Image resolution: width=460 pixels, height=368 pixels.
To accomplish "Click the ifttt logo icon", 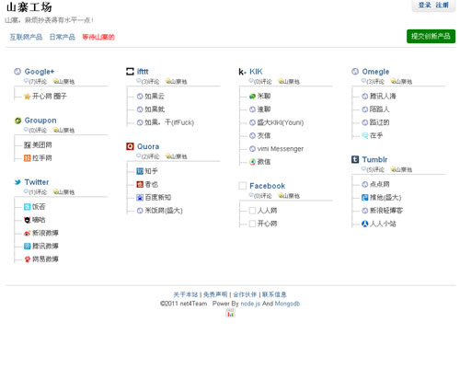I will tap(130, 72).
